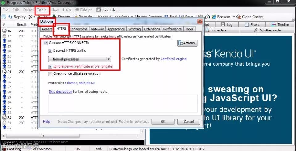Toggle Ignore server certificate errors checkbox

[50, 66]
